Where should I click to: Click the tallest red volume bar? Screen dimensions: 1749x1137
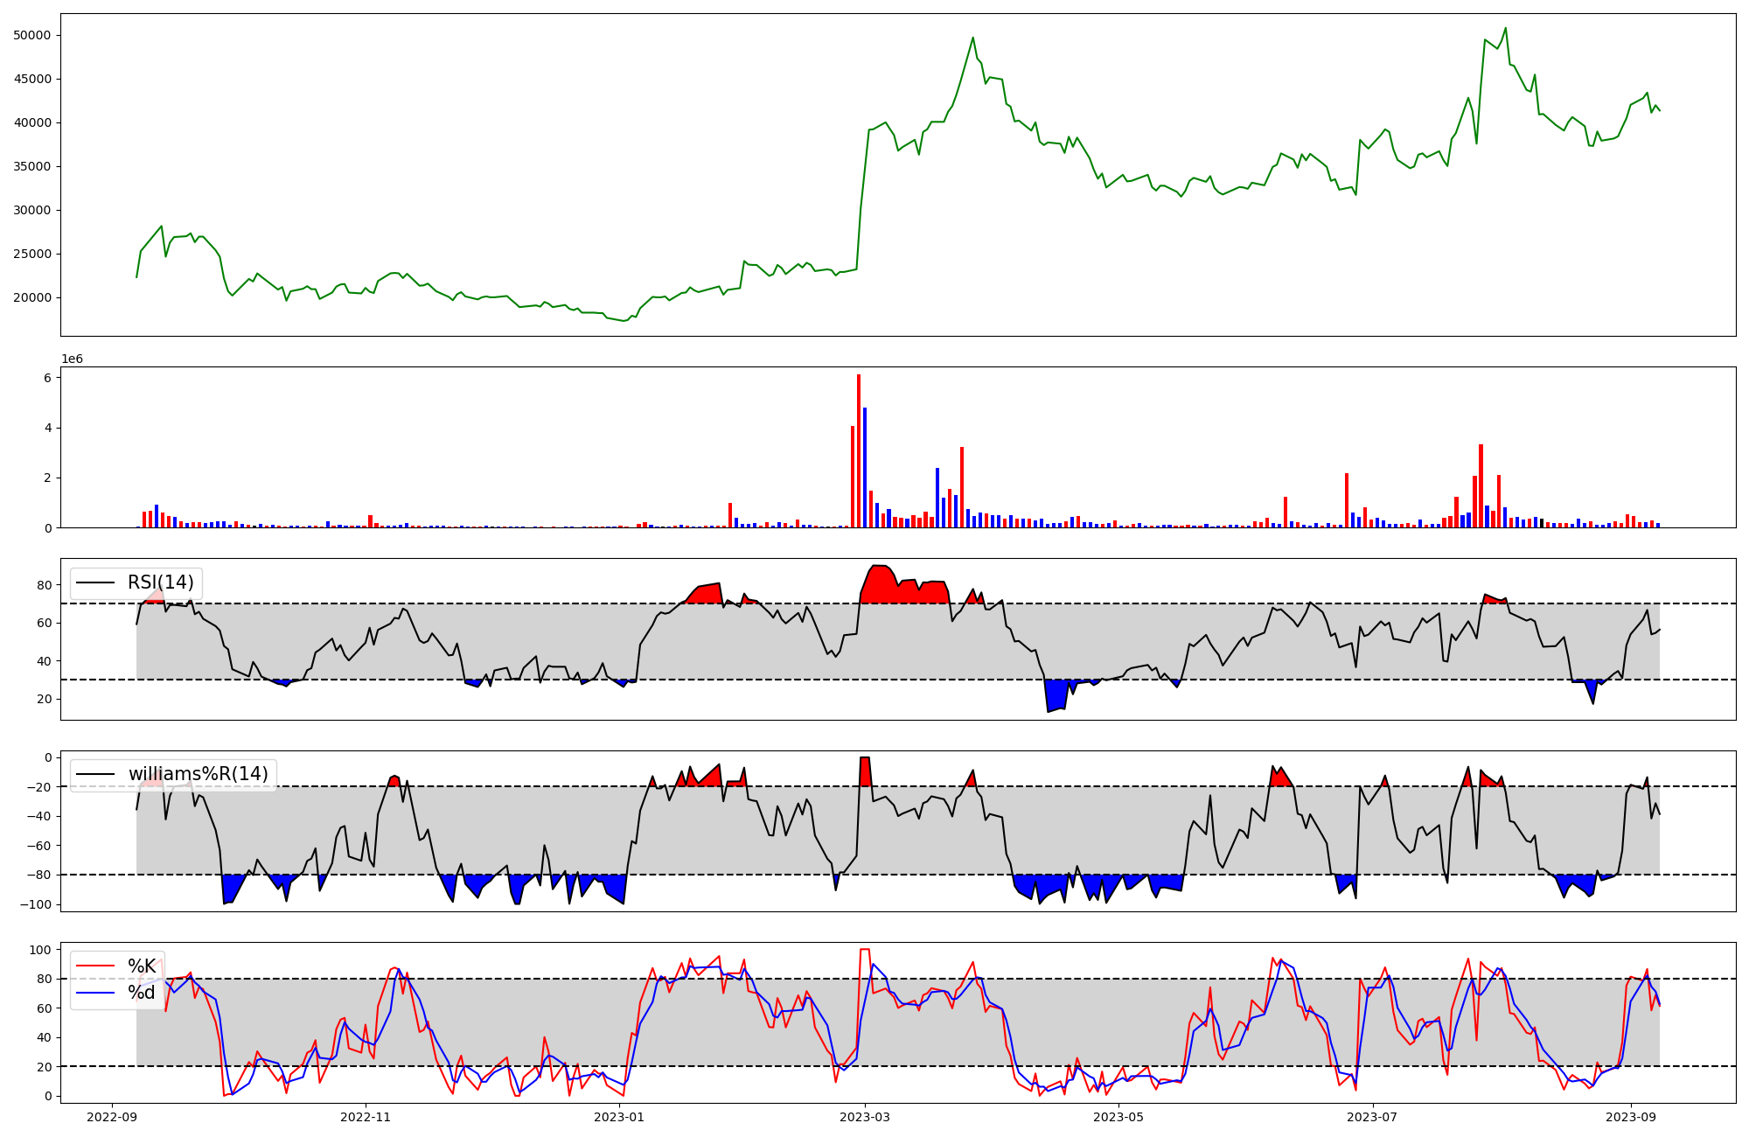coord(859,450)
